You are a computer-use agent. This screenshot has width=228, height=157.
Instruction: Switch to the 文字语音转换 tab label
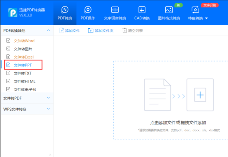115,18
